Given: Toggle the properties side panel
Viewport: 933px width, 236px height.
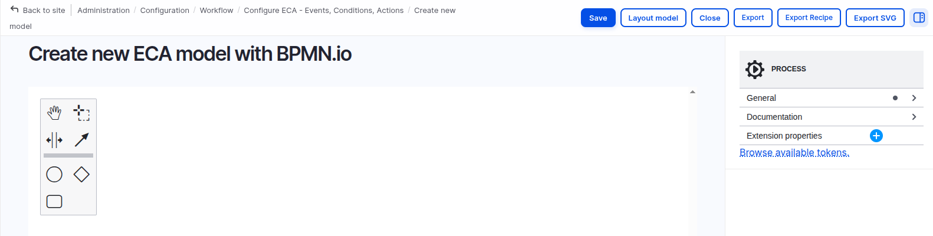Looking at the screenshot, I should click(x=919, y=18).
